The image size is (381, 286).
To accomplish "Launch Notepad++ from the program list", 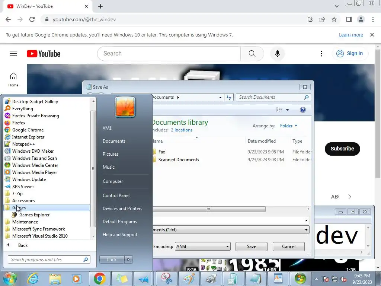I will tap(23, 144).
